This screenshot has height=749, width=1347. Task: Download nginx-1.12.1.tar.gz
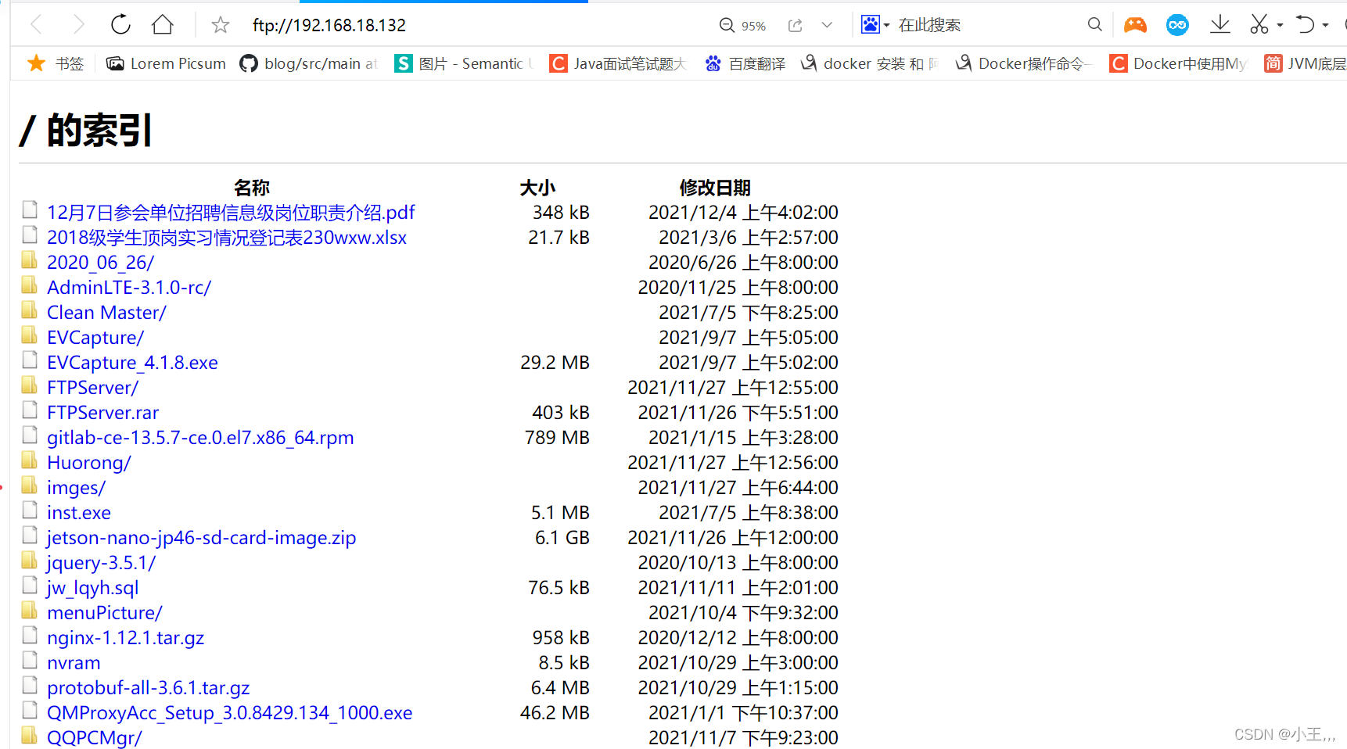point(125,638)
